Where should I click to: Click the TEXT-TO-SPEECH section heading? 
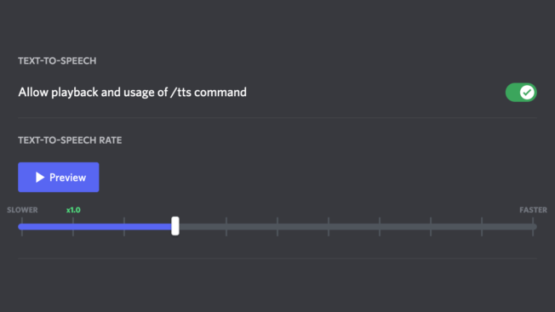[57, 60]
